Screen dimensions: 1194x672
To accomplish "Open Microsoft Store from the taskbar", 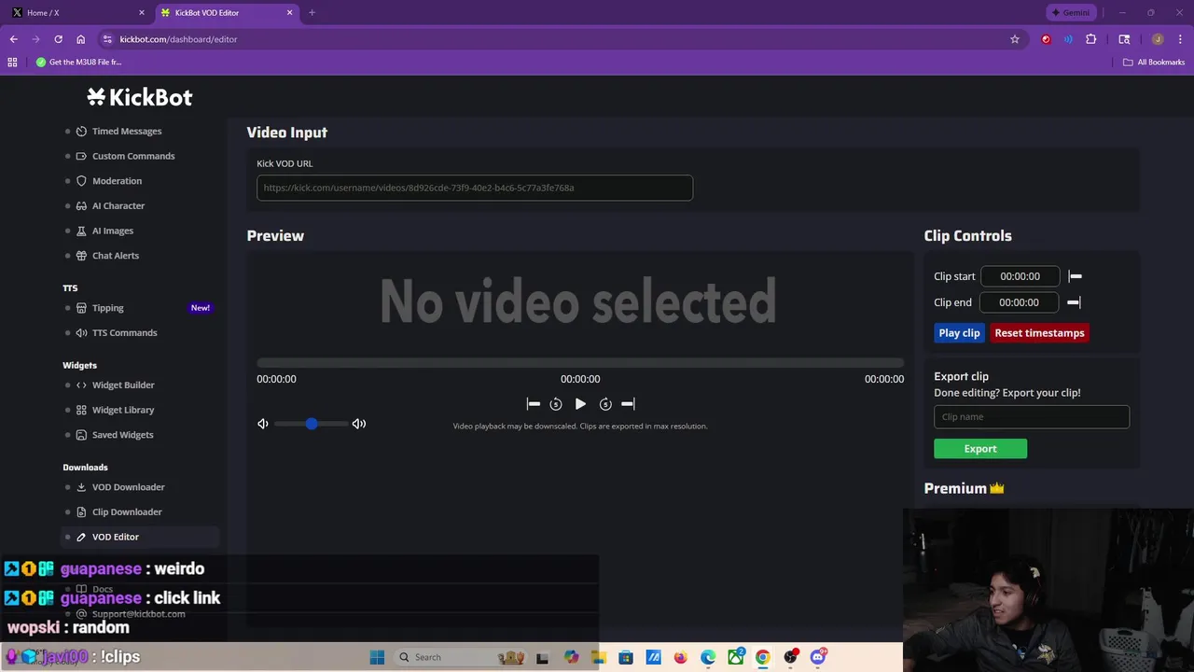I will click(626, 657).
